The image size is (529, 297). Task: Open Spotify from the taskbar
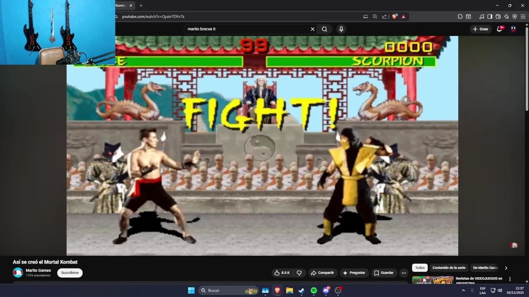(x=314, y=290)
